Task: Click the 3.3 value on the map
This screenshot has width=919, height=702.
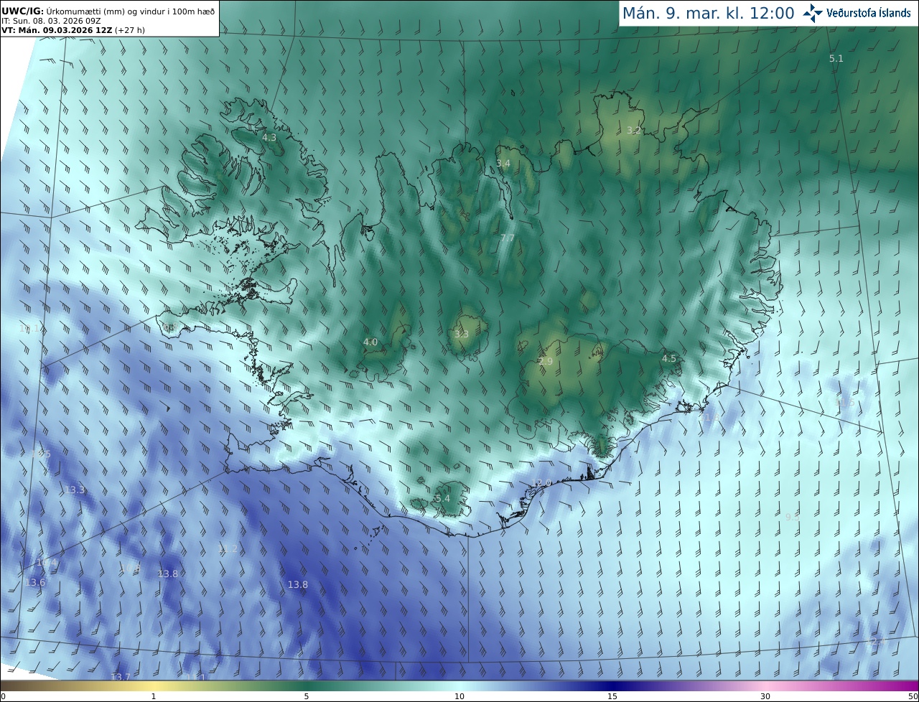Action: coord(462,334)
